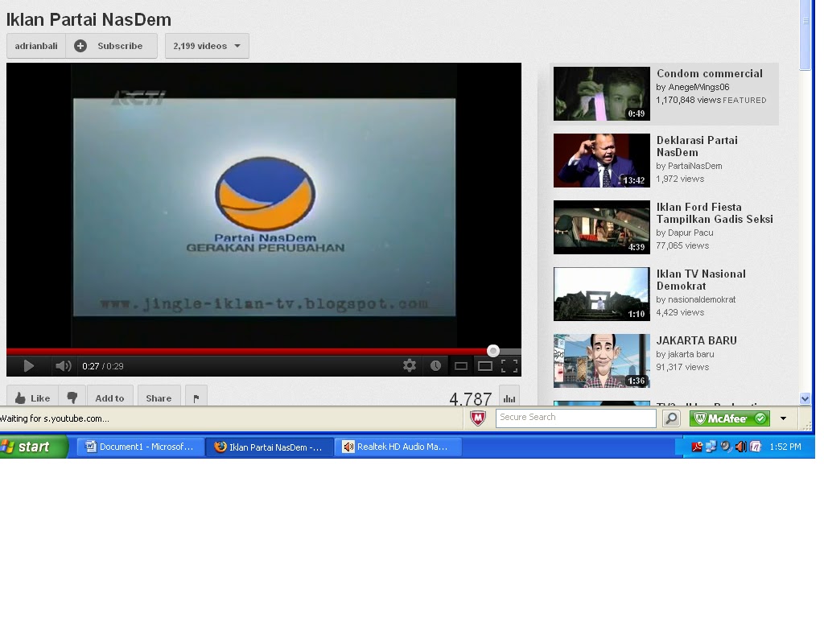The width and height of the screenshot is (824, 618).
Task: Click the JAKARTA BARU cartoon thumbnail
Action: 602,360
